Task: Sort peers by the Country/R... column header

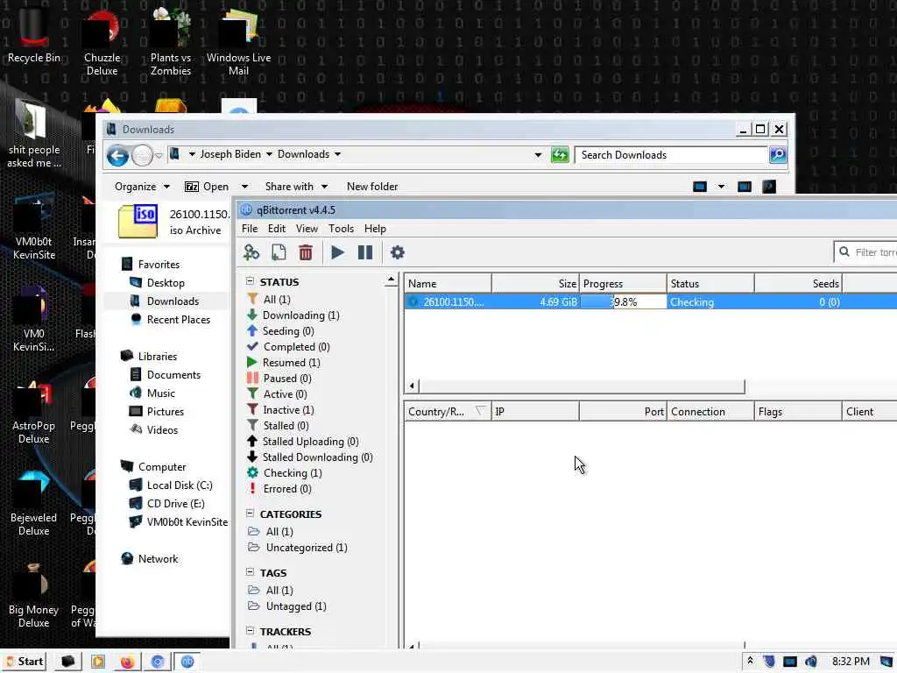Action: click(x=448, y=412)
